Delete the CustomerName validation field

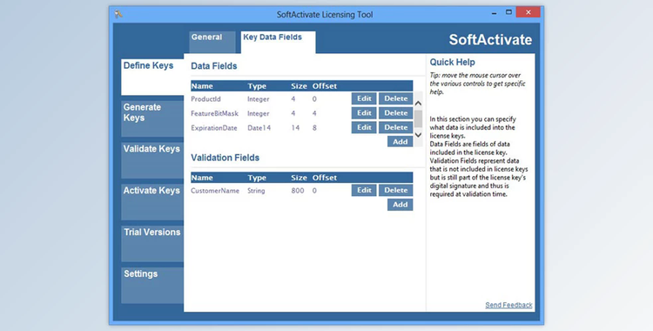(395, 190)
